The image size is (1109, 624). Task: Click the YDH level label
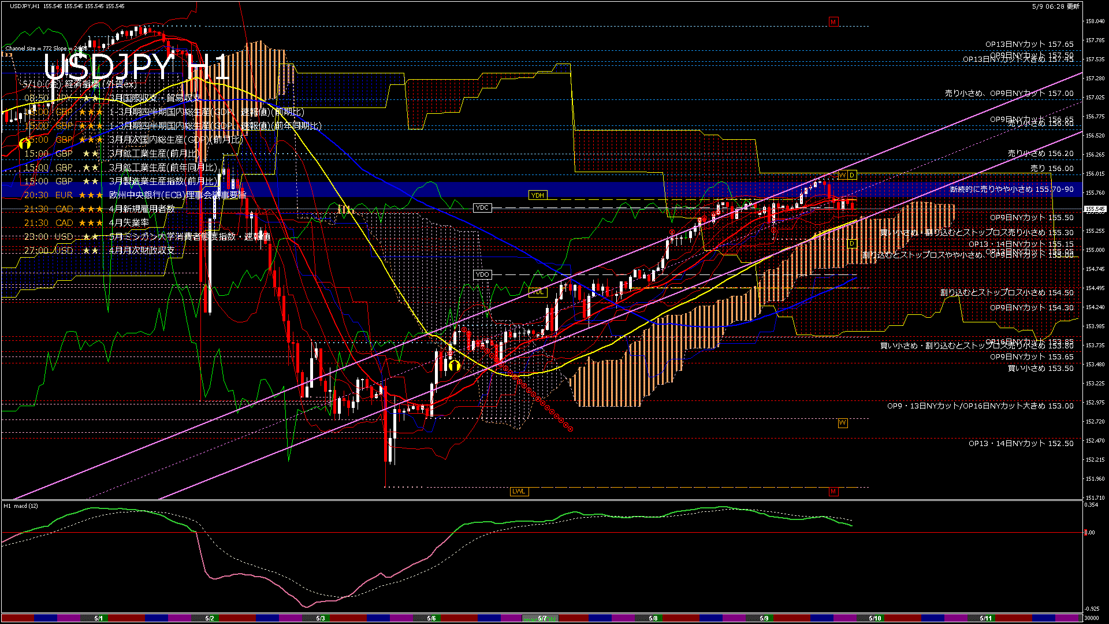tap(538, 195)
